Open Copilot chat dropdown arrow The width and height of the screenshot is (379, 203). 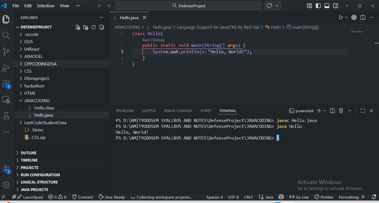click(277, 6)
